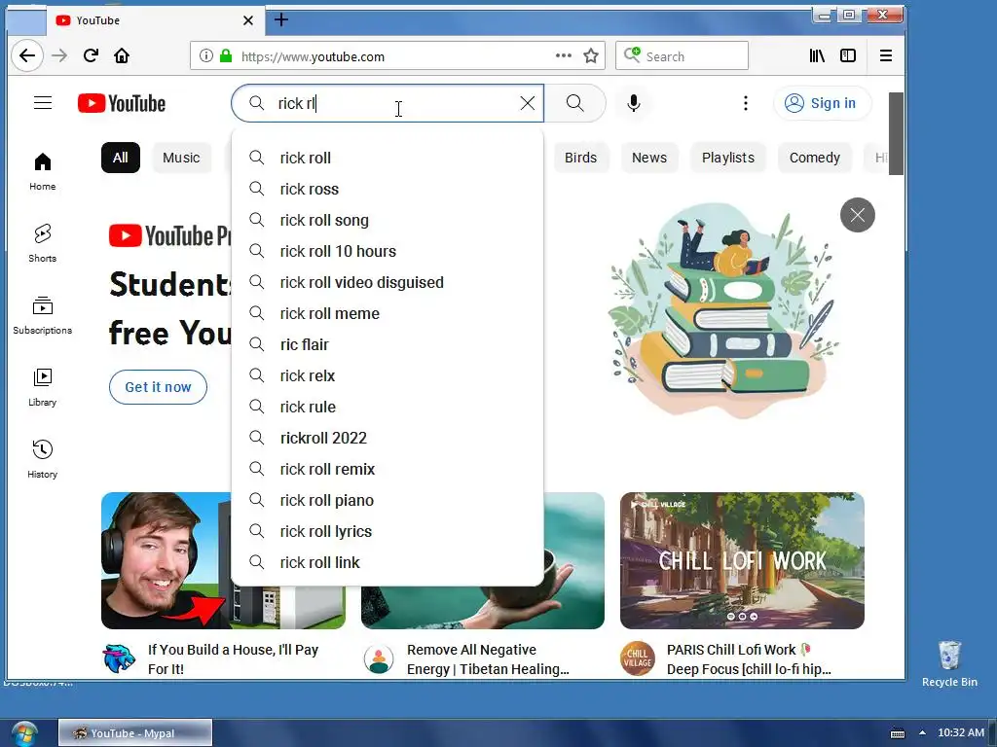Image resolution: width=997 pixels, height=747 pixels.
Task: Choose suggestion 'rickroll 2022'
Action: (x=388, y=438)
